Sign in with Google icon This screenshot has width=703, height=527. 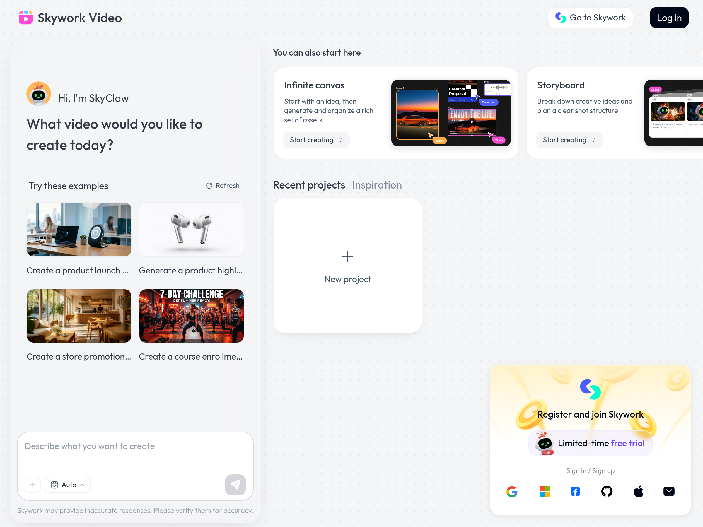coord(512,491)
